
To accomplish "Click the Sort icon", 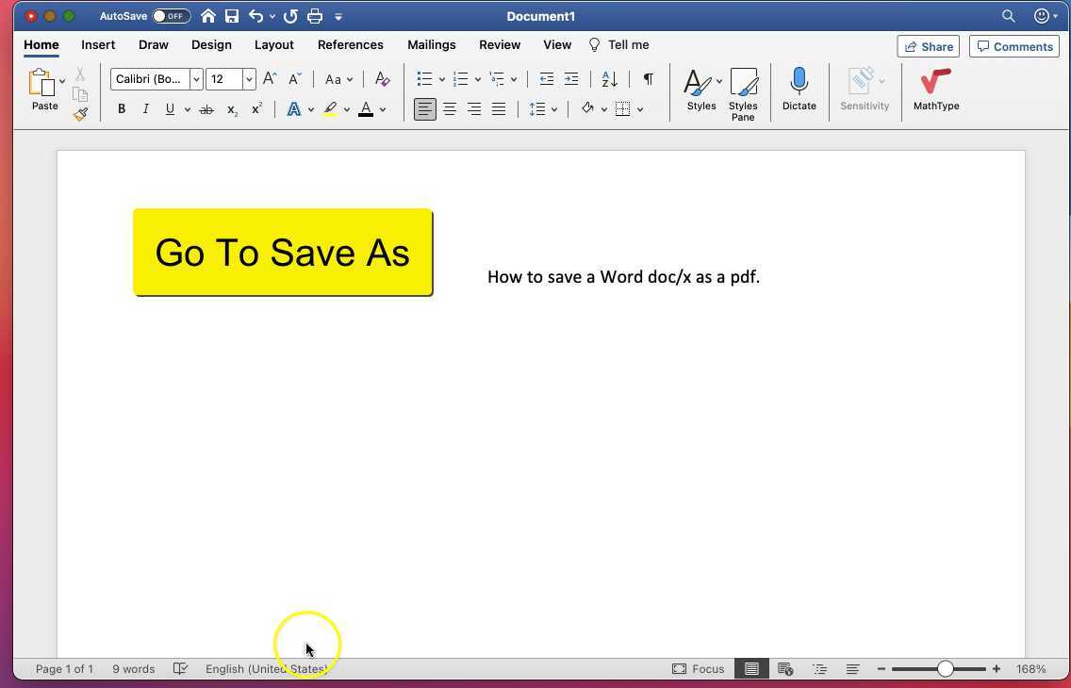I will click(607, 79).
